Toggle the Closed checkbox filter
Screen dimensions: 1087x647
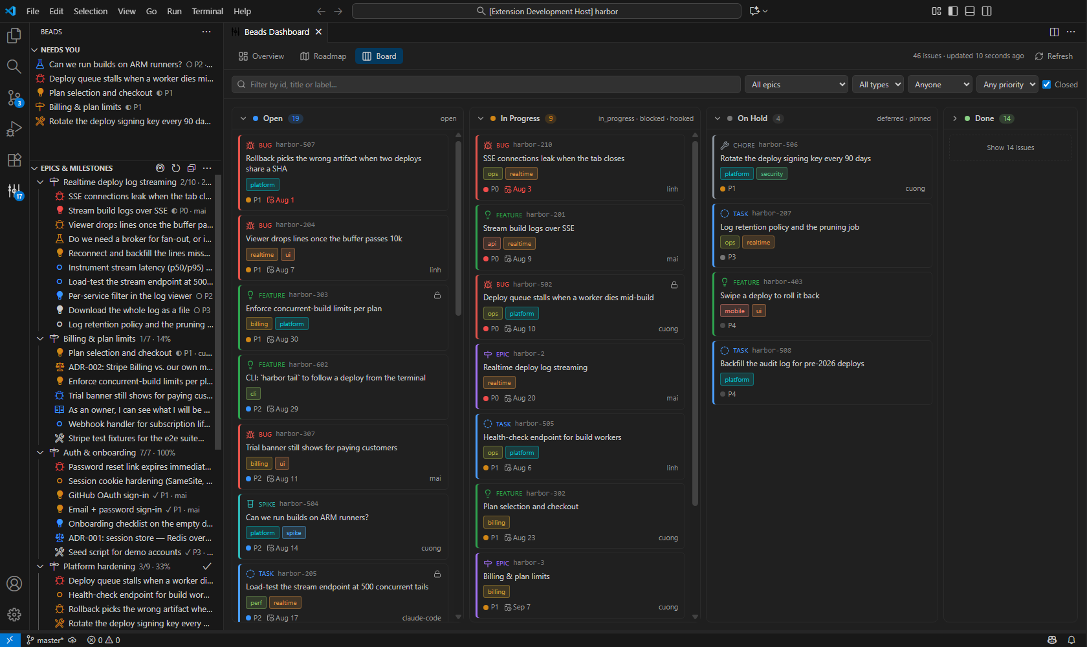coord(1046,84)
